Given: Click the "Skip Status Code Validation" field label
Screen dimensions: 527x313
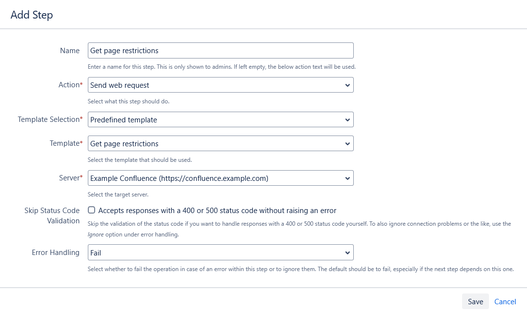Looking at the screenshot, I should [x=52, y=215].
